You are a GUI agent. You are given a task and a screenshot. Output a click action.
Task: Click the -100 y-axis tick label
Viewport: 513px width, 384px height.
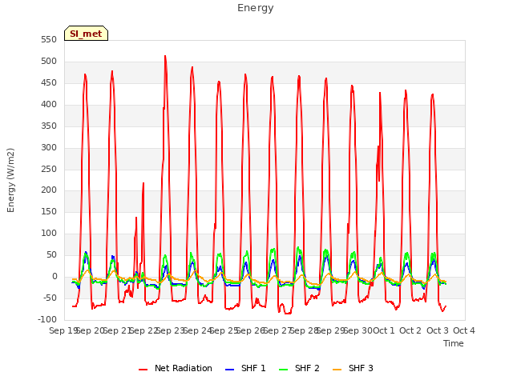(47, 319)
